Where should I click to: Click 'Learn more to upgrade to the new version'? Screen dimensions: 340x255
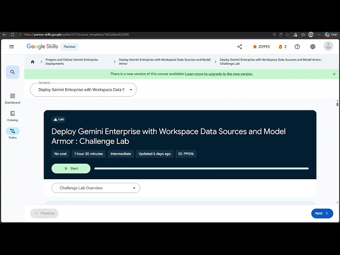pos(219,74)
